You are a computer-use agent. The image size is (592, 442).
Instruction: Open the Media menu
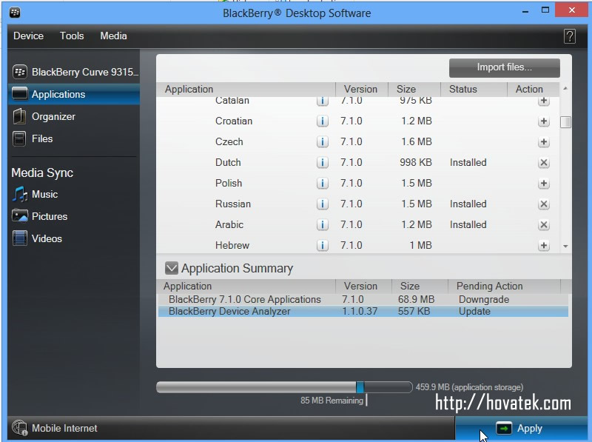(x=113, y=36)
